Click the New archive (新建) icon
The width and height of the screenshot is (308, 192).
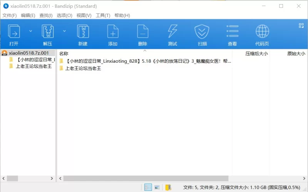click(83, 32)
